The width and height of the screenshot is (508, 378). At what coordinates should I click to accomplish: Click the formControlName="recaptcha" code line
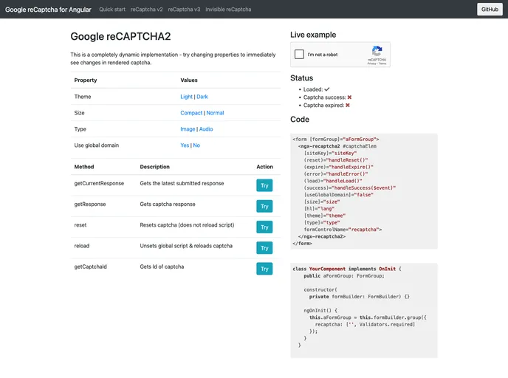(343, 230)
